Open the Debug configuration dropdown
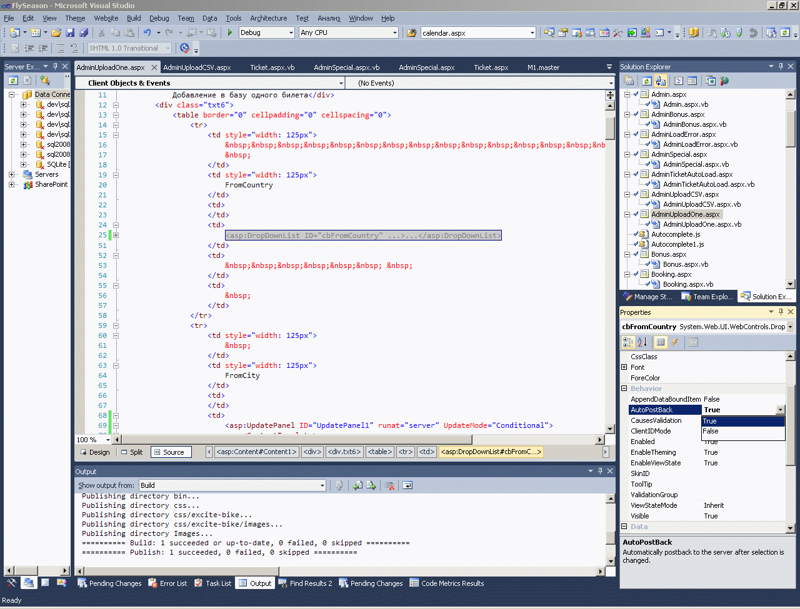Viewport: 800px width, 609px height. [291, 32]
